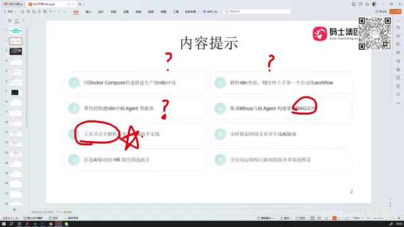
Task: Select the 设计 ribbon tab
Action: click(101, 11)
